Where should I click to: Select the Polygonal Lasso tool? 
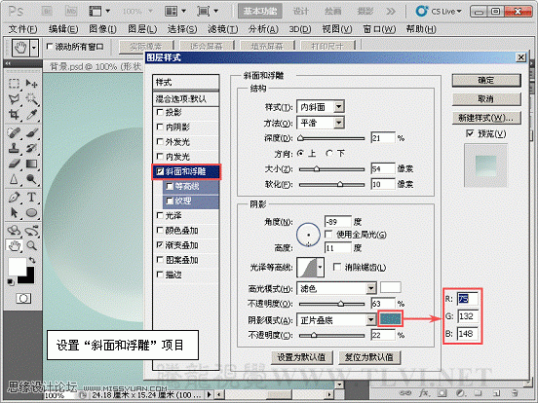[x=14, y=99]
